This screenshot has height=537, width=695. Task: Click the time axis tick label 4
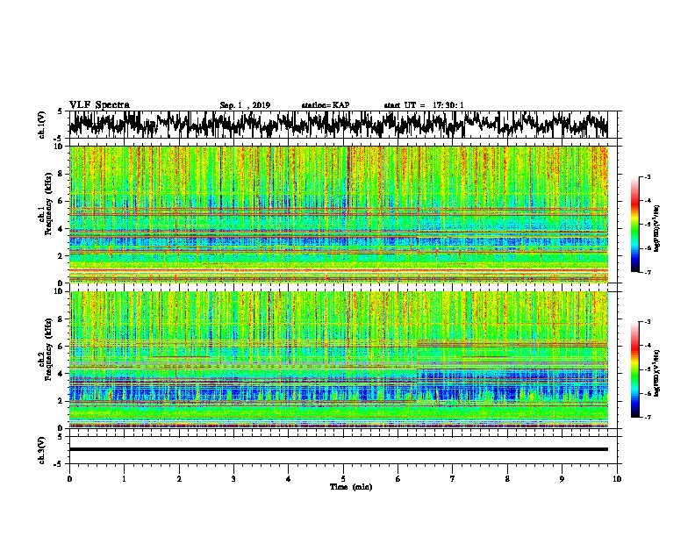click(x=289, y=479)
